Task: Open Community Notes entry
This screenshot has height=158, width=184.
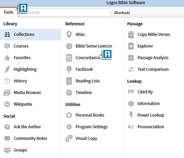Action: (x=30, y=138)
